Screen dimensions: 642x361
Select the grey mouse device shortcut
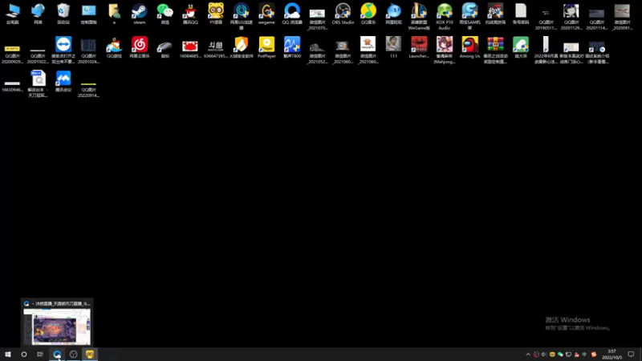165,47
